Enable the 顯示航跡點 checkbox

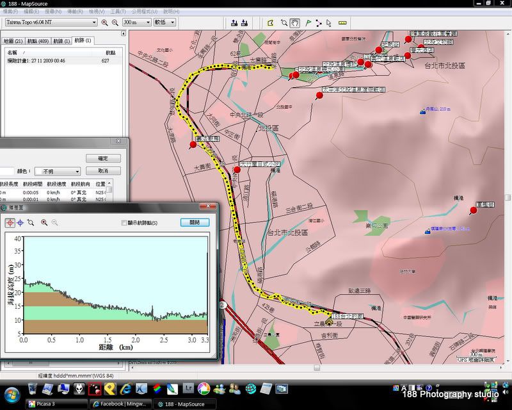(x=125, y=223)
